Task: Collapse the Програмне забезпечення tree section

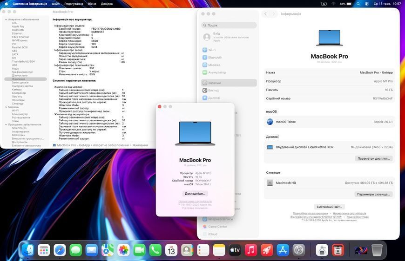Action: coord(6,124)
